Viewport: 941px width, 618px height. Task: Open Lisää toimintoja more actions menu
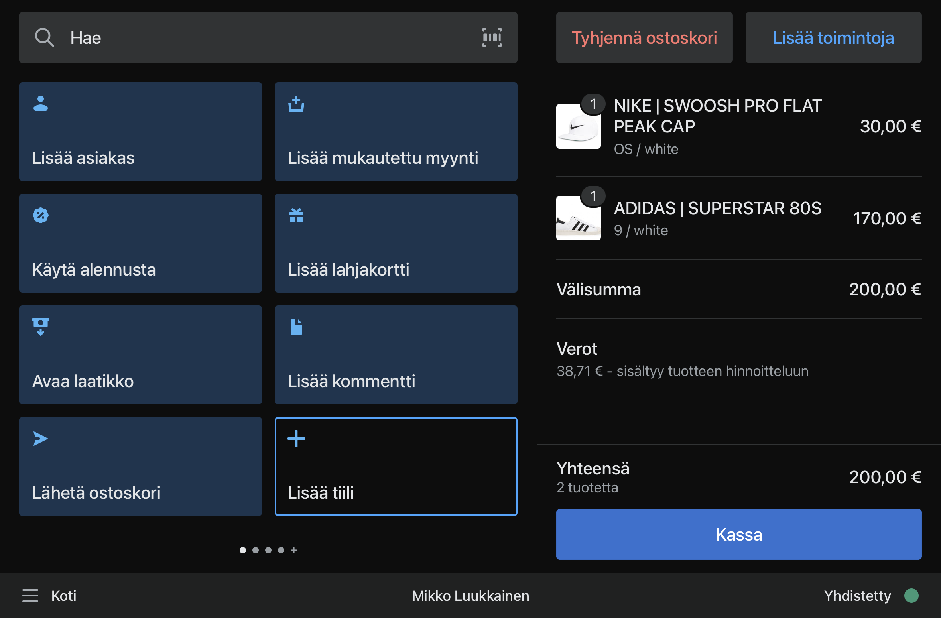coord(833,38)
